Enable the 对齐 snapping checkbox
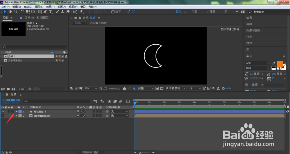Screen dimensions: 290x154 click(x=113, y=12)
